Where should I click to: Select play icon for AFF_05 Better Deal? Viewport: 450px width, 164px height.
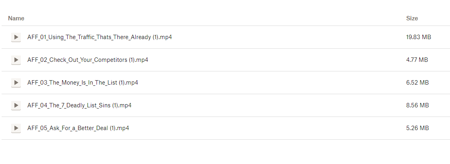[16, 128]
